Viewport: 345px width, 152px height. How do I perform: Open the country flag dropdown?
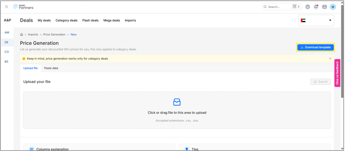click(x=316, y=20)
